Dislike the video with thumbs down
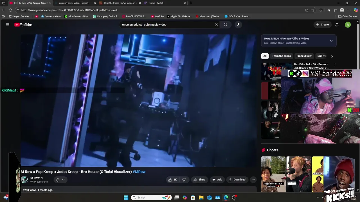 [x=184, y=180]
